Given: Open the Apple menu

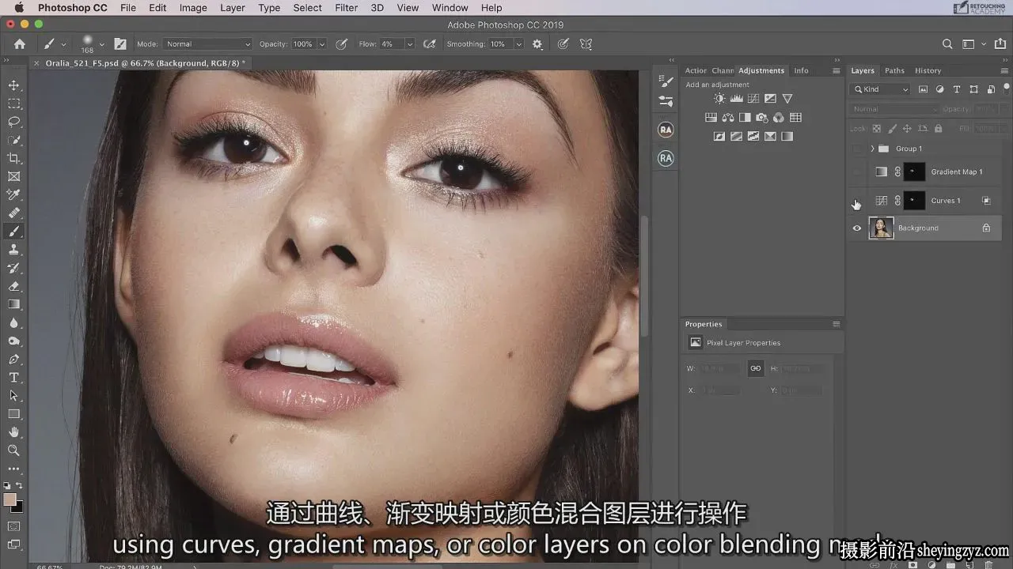Looking at the screenshot, I should tap(19, 8).
